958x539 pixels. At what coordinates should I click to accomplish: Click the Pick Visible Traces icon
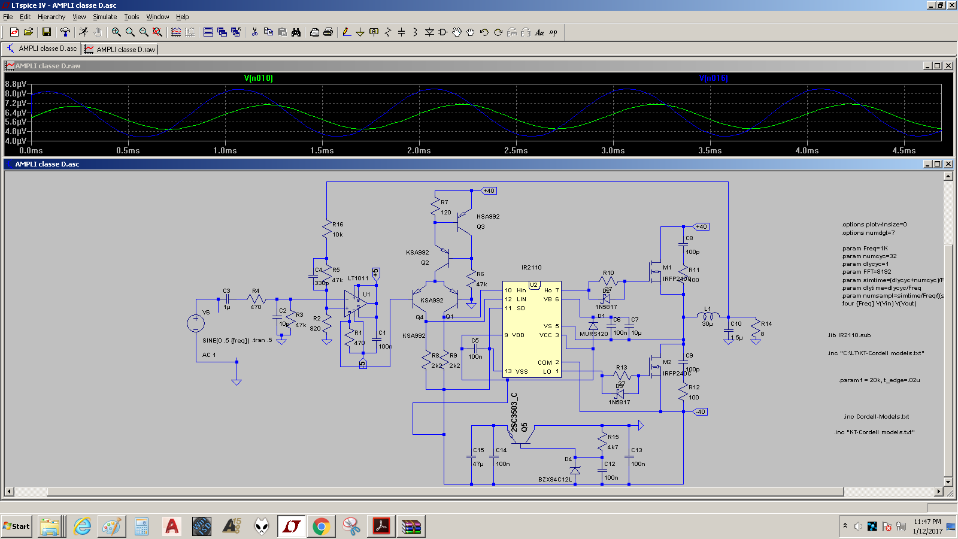click(176, 32)
